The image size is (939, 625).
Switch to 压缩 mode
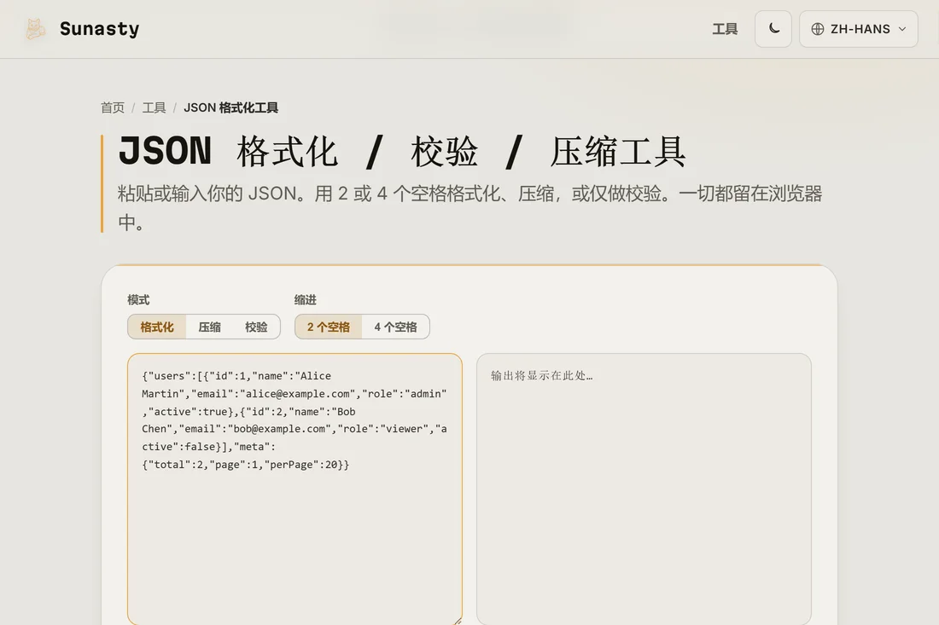point(210,327)
